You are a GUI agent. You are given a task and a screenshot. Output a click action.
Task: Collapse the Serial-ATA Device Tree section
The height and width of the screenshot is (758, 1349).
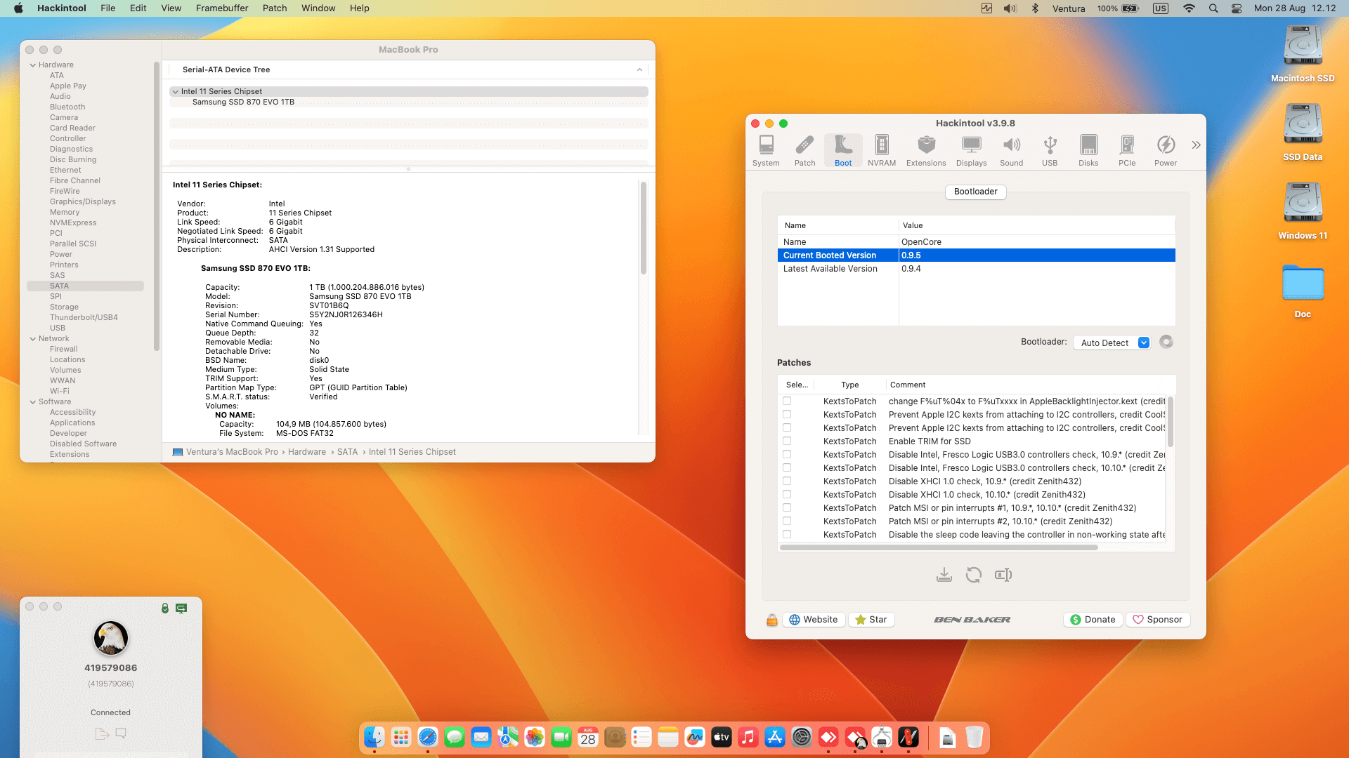[639, 69]
